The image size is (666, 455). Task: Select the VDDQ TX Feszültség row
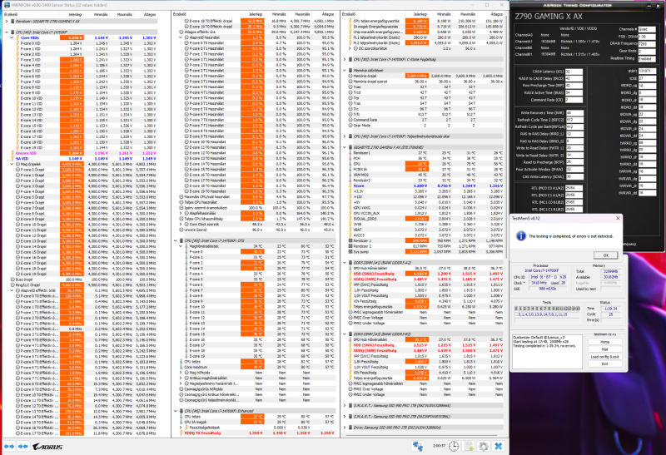point(255,433)
